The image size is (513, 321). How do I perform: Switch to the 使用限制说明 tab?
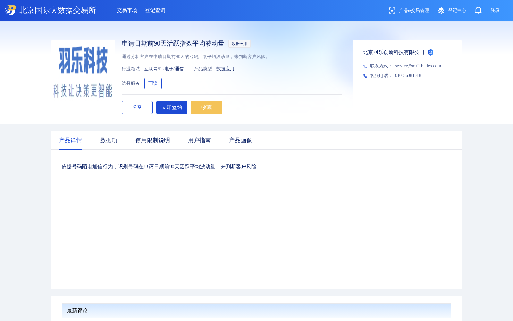[x=153, y=140]
